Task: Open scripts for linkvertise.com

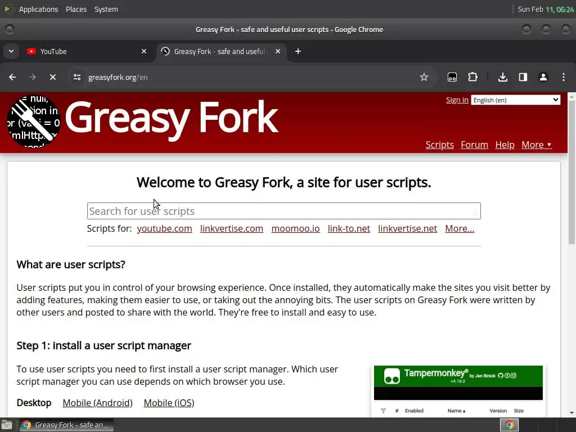Action: pyautogui.click(x=231, y=228)
